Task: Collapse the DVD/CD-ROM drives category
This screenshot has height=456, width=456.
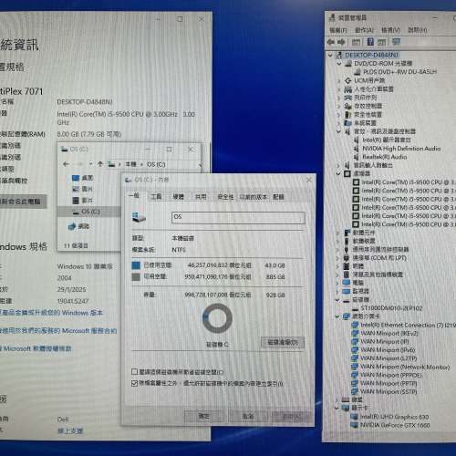Action: (339, 64)
